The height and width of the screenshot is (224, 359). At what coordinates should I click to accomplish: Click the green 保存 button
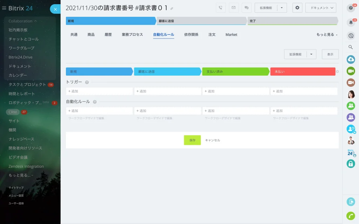[192, 140]
